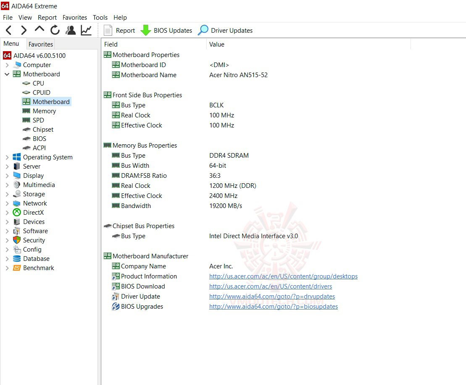The width and height of the screenshot is (466, 385).
Task: Select the Company Name row
Action: (x=172, y=266)
